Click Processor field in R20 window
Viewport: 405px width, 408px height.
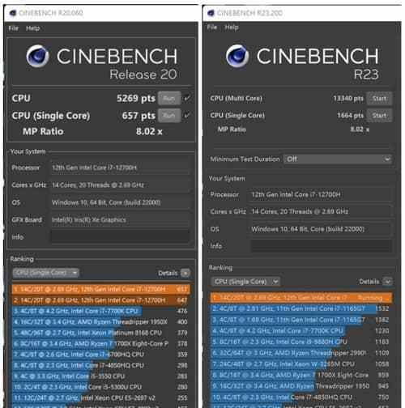(121, 168)
